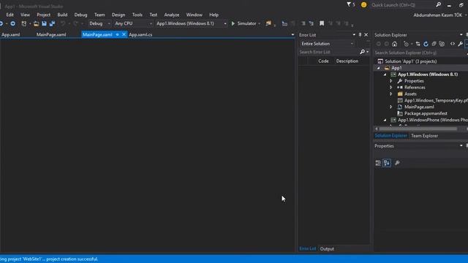This screenshot has width=468, height=263.
Task: Refresh Solution Explorer with the blue refresh icon
Action: tap(426, 44)
